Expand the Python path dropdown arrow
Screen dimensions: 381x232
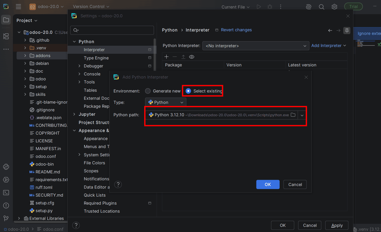click(302, 115)
